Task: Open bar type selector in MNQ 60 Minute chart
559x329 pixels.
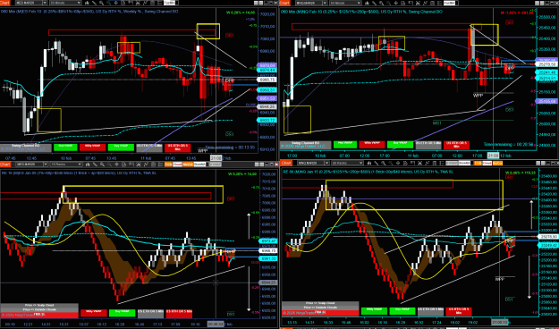Action: [x=367, y=3]
